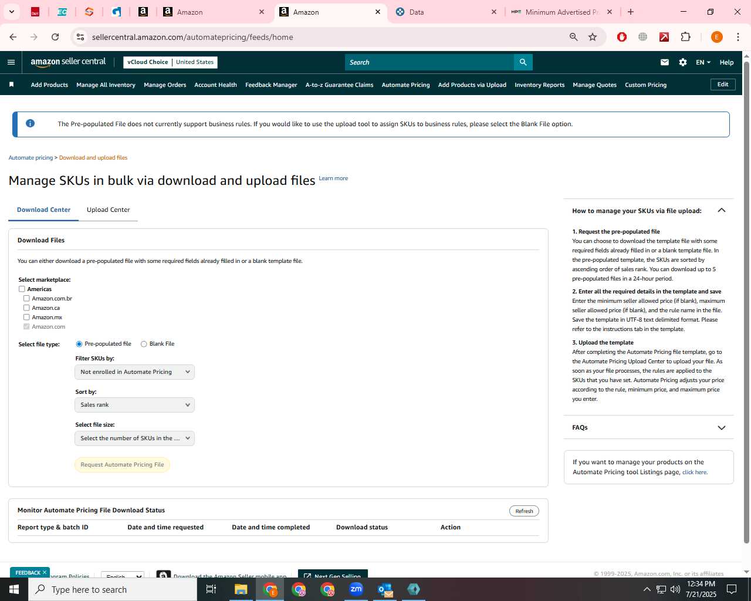Open File Explorer from the taskbar
751x601 pixels.
[241, 589]
